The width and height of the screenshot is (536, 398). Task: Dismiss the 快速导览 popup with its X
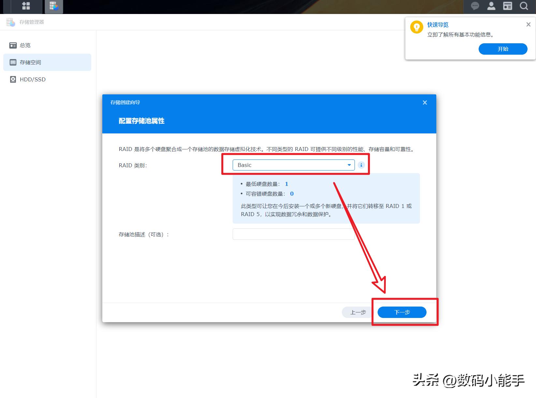click(x=528, y=24)
